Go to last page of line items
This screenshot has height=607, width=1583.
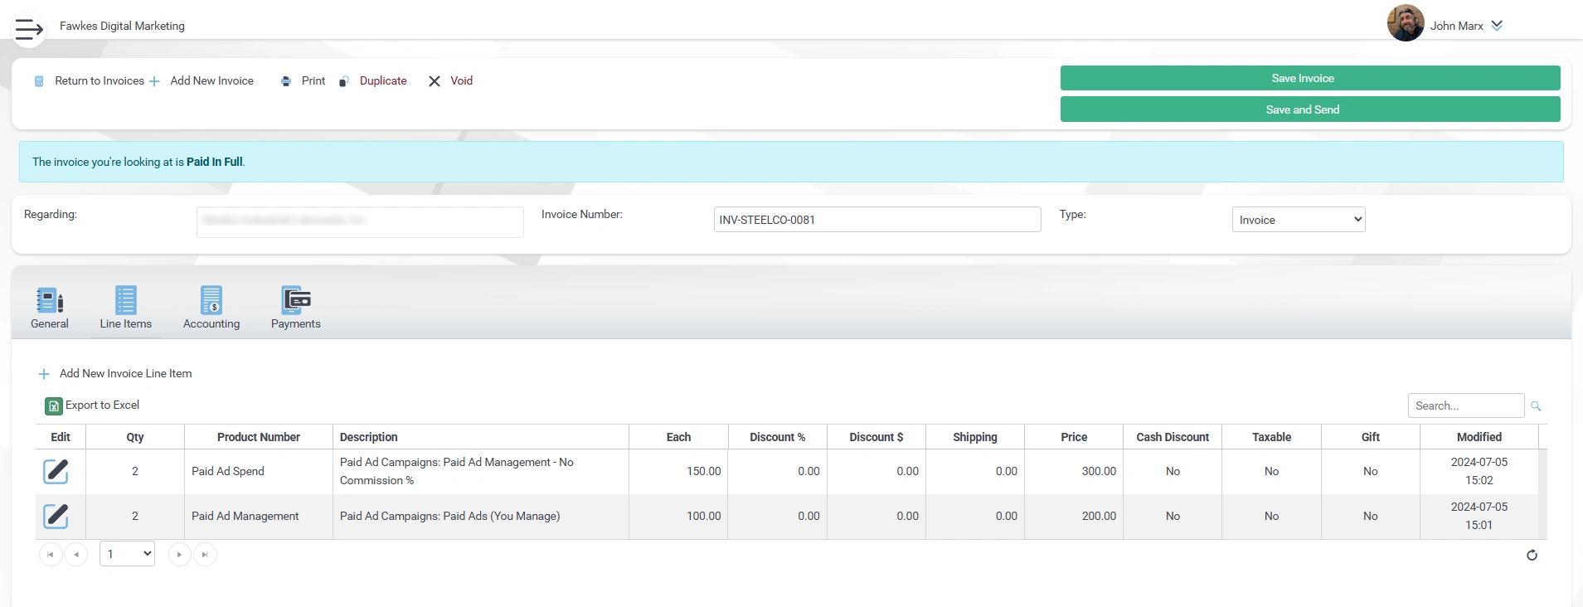click(x=205, y=554)
